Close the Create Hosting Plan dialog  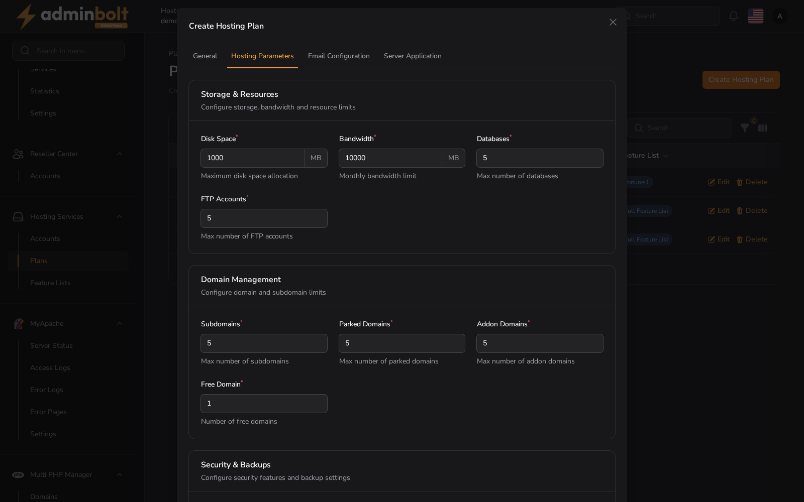pos(613,22)
